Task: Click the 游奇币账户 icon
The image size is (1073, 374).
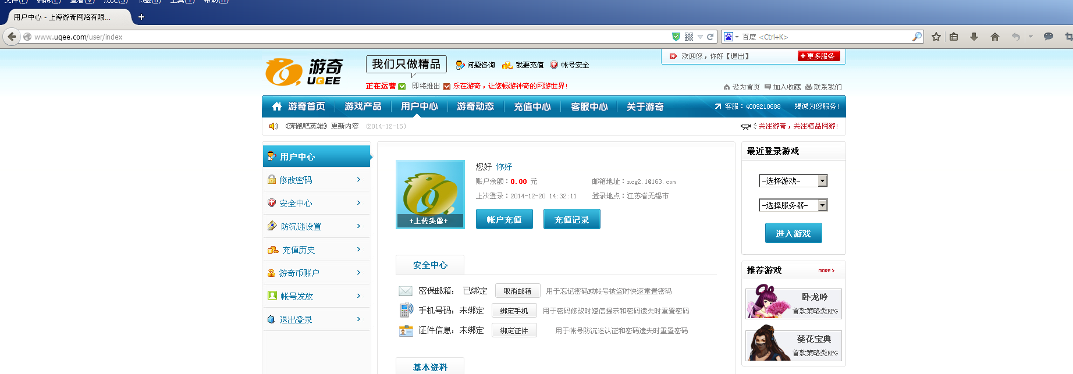Action: tap(271, 273)
